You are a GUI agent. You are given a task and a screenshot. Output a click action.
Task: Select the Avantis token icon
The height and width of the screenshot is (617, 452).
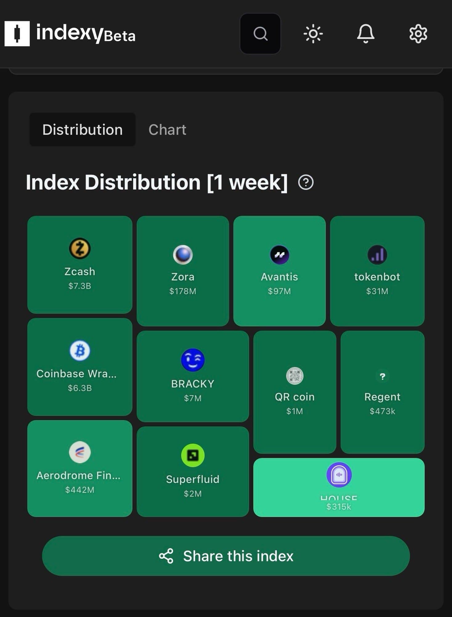coord(279,255)
